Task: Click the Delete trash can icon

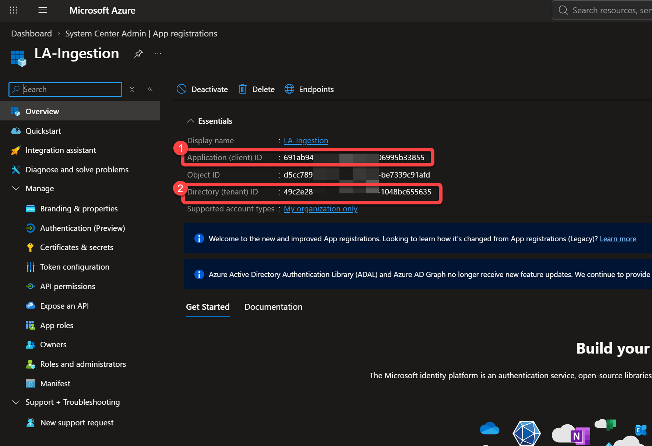Action: click(x=243, y=89)
